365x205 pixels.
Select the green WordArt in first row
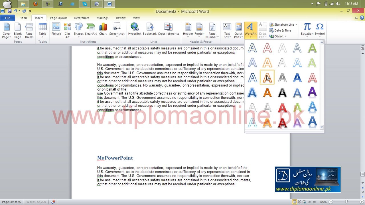pyautogui.click(x=312, y=48)
